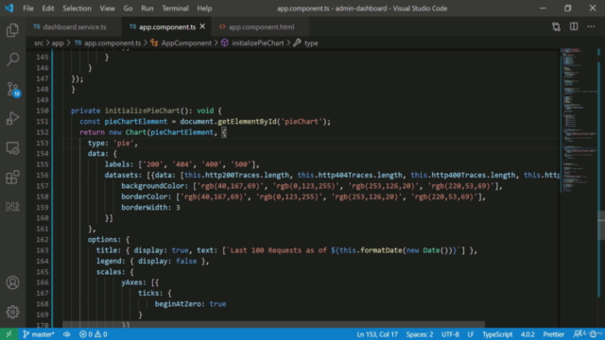Screen dimensions: 605x340
Task: Open the File menu
Action: 28,8
